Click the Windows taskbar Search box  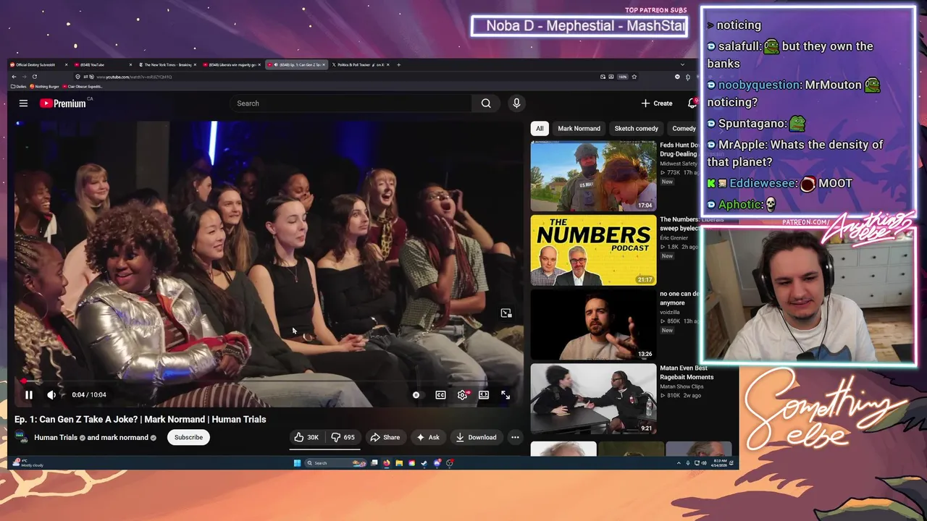point(335,463)
